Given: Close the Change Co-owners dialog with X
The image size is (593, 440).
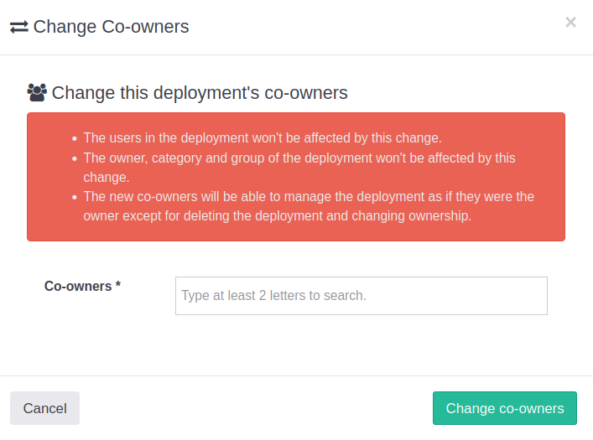Looking at the screenshot, I should coord(570,23).
